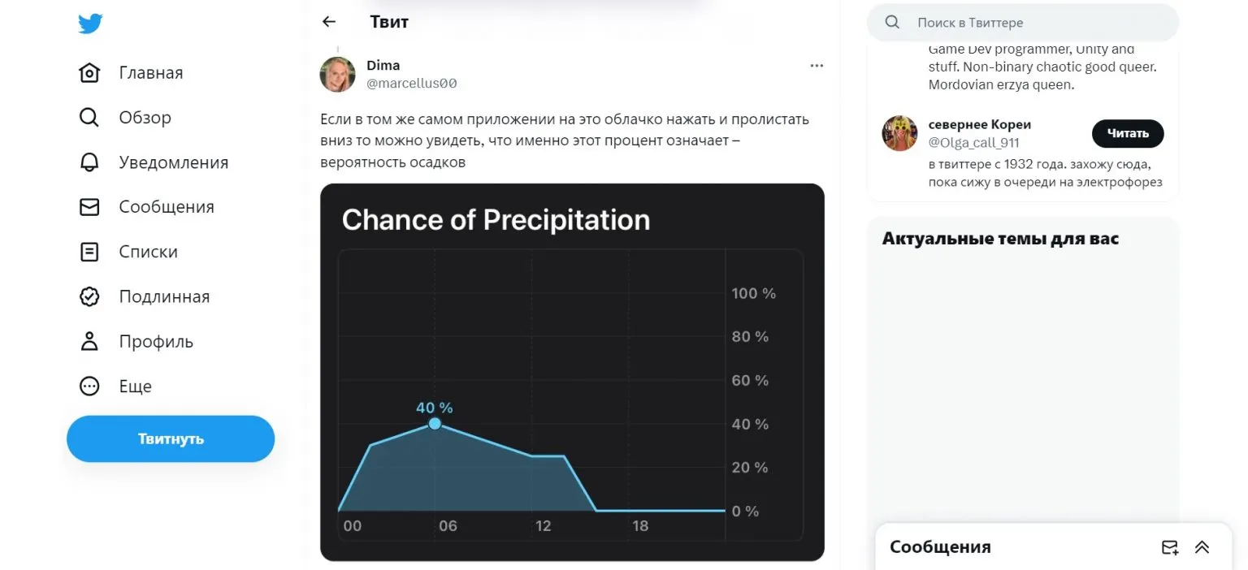Open the Списки list icon
This screenshot has height=570, width=1248.
(89, 252)
